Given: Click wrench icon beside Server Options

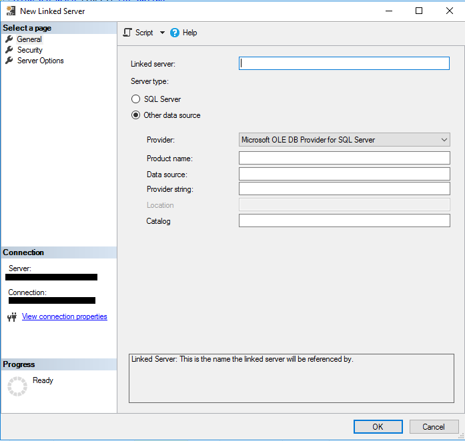Looking at the screenshot, I should coord(9,61).
